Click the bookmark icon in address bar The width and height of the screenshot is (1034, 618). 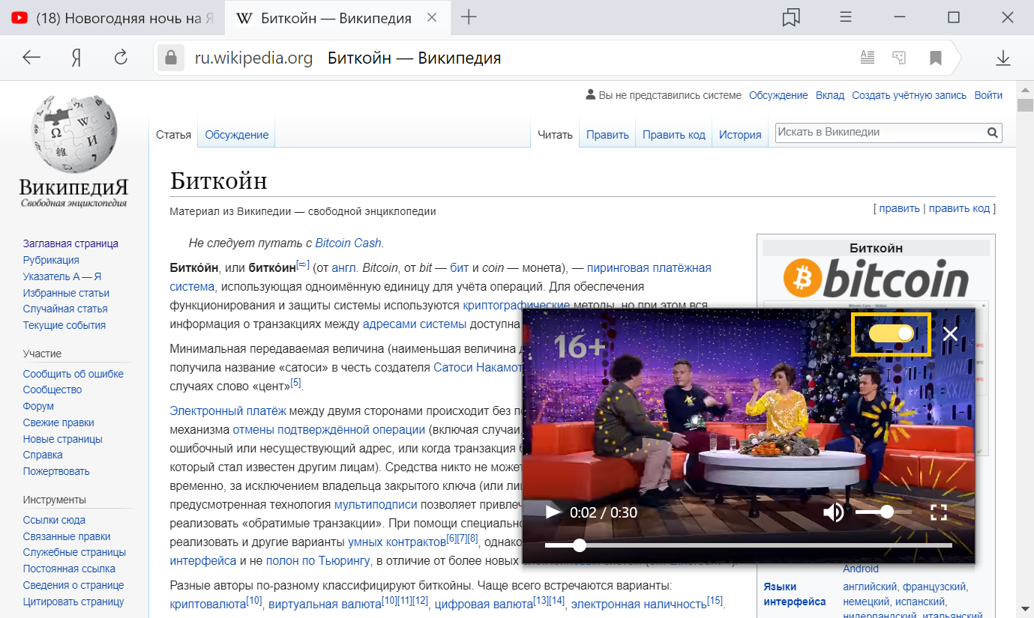click(x=936, y=58)
